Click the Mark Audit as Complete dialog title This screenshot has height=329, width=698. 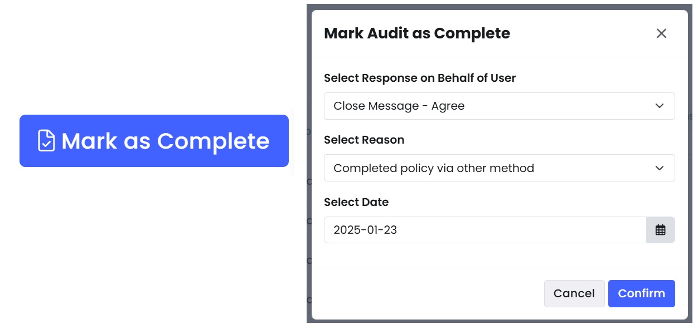point(417,33)
